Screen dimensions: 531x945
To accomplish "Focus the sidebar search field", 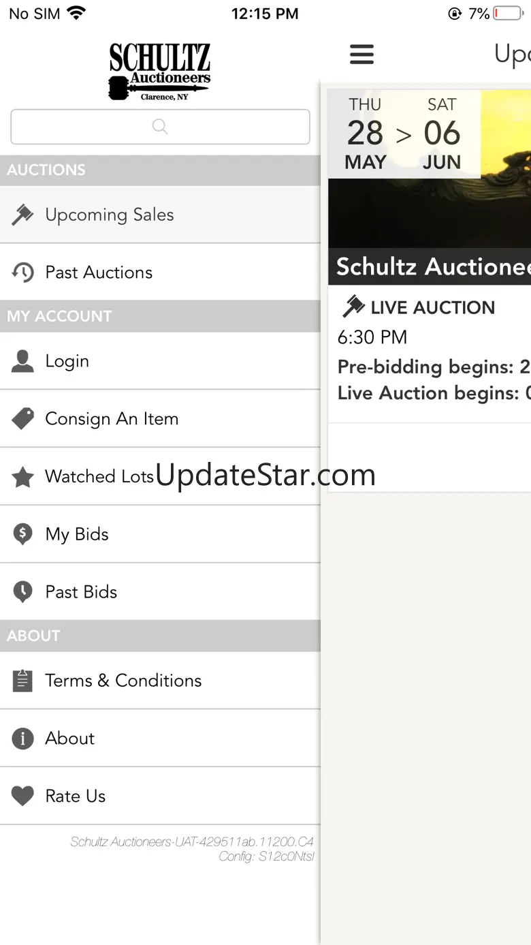I will (160, 127).
